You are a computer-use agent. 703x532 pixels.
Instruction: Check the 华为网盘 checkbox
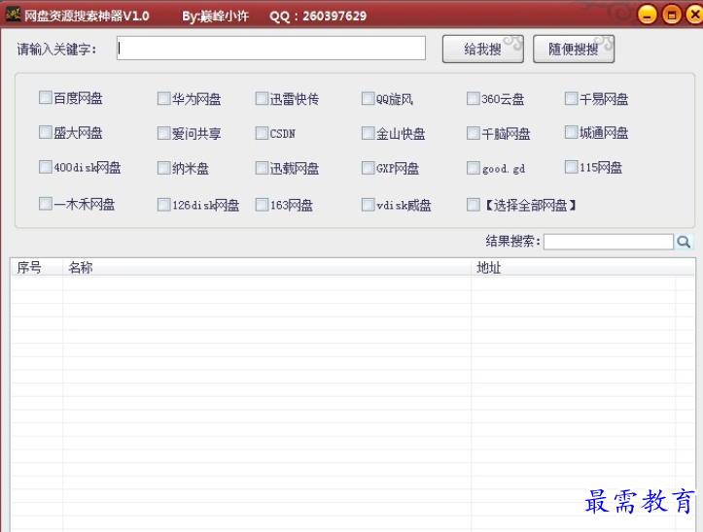click(164, 98)
